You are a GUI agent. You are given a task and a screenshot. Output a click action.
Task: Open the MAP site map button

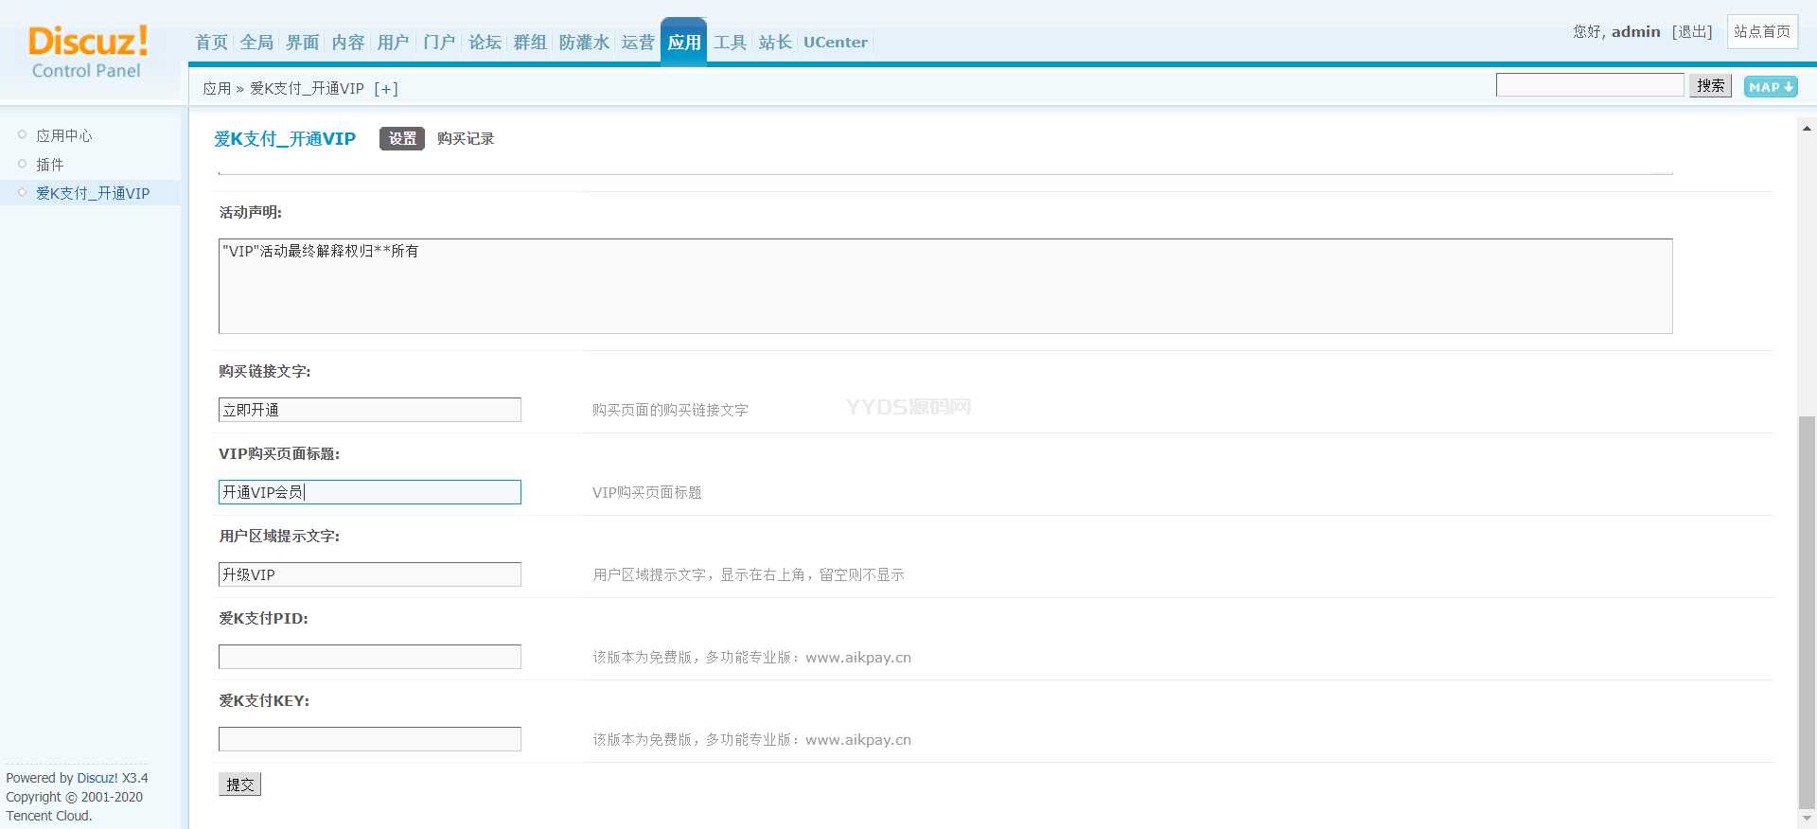(1770, 87)
